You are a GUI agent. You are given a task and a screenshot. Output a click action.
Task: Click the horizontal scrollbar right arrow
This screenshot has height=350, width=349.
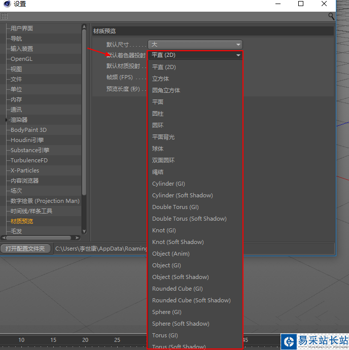tap(77, 238)
